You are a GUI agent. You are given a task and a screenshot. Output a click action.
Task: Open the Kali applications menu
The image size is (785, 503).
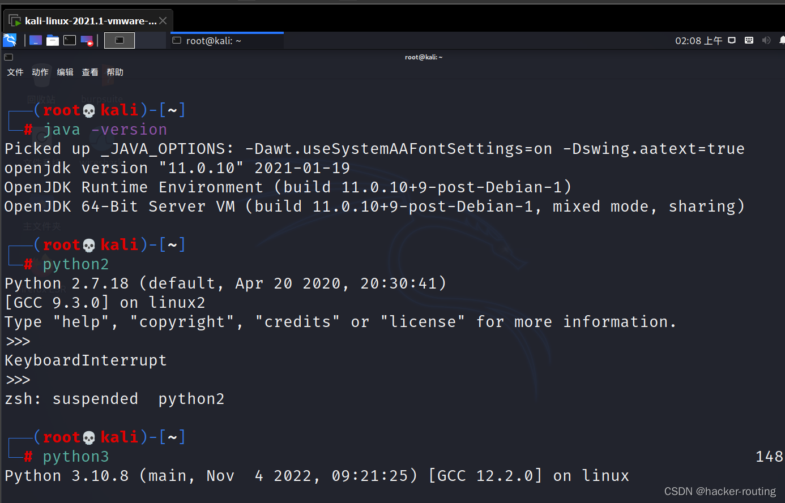(10, 40)
